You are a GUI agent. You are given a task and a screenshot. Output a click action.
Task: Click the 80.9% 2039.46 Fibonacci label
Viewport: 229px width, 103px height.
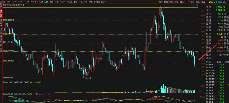coord(8,20)
